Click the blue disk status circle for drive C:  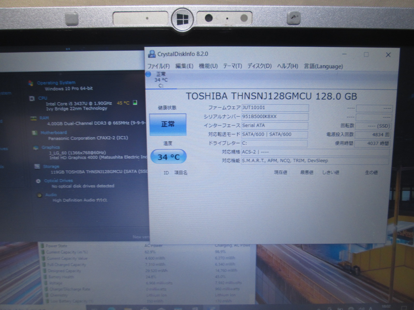coord(148,74)
